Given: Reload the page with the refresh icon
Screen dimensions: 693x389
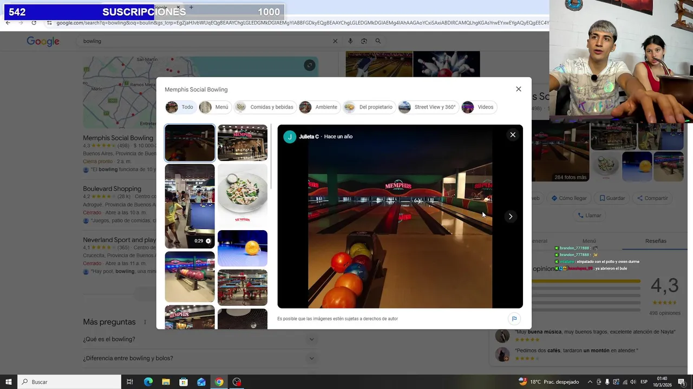Looking at the screenshot, I should point(34,23).
